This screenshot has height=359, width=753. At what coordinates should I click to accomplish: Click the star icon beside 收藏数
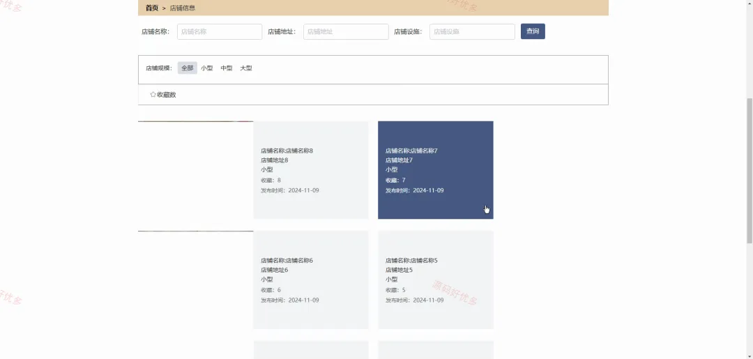[x=153, y=95]
